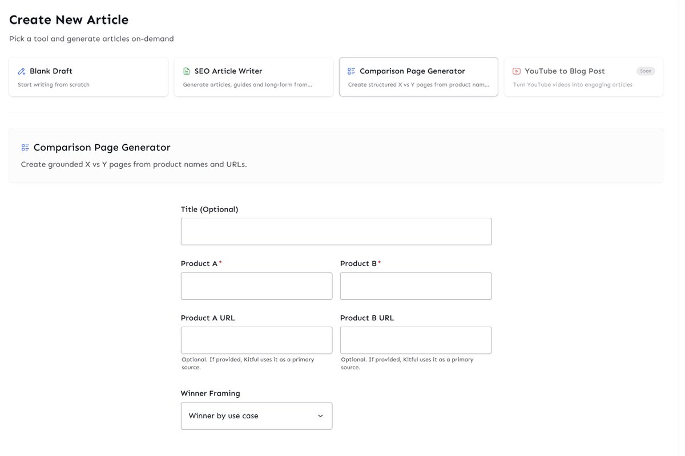Open the Winner Framing dropdown
Image resolution: width=685 pixels, height=456 pixels.
tap(256, 416)
